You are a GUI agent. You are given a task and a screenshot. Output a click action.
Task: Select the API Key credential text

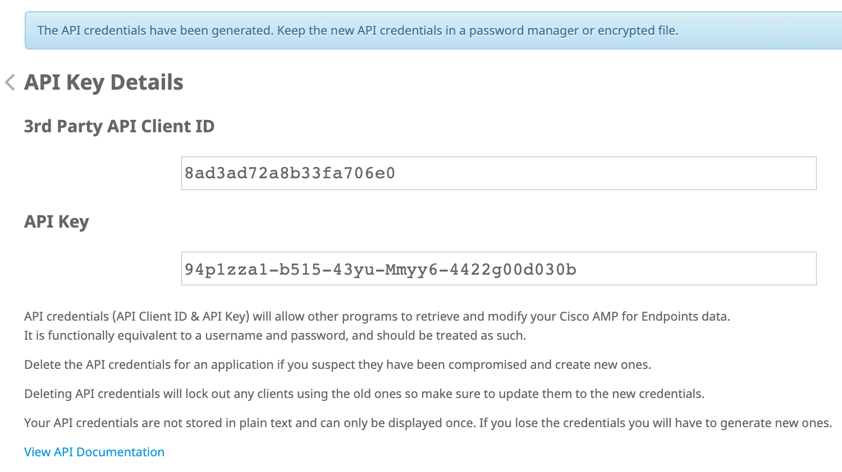click(x=380, y=269)
